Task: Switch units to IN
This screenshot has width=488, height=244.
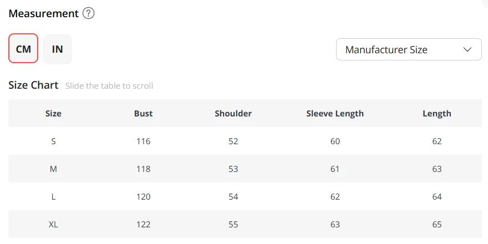Action: pos(57,49)
